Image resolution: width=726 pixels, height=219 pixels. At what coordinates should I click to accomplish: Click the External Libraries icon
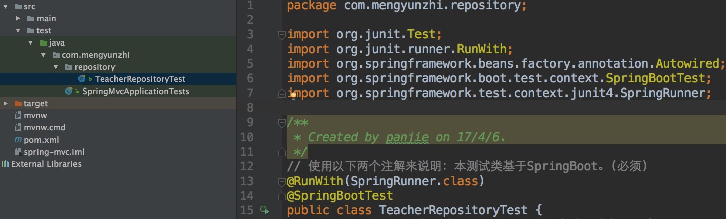(6, 164)
